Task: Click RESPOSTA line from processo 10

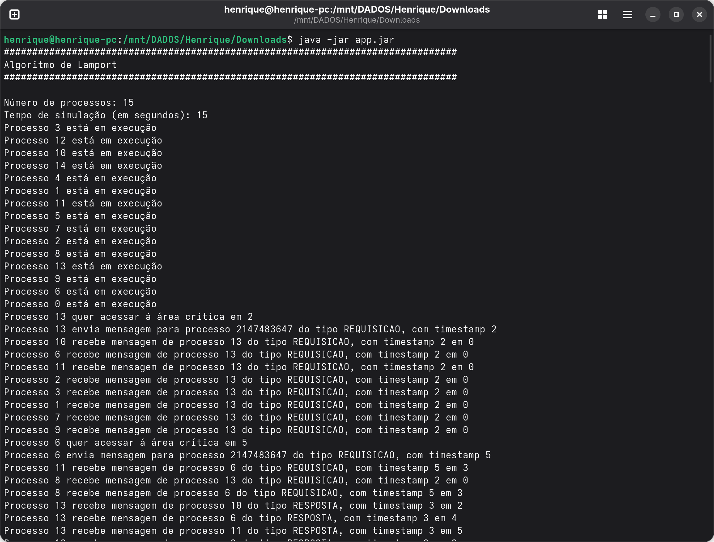Action: tap(233, 505)
